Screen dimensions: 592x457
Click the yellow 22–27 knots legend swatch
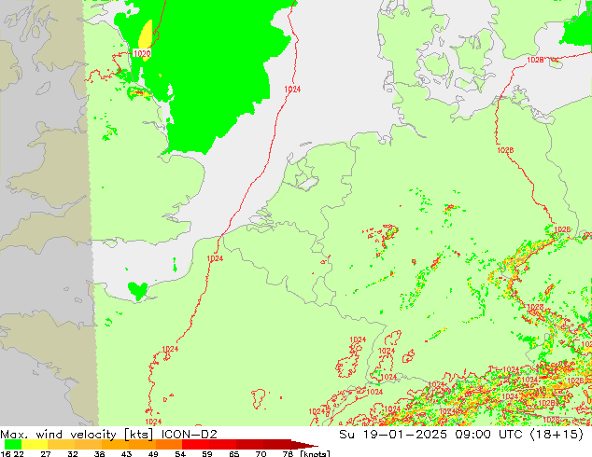point(34,445)
